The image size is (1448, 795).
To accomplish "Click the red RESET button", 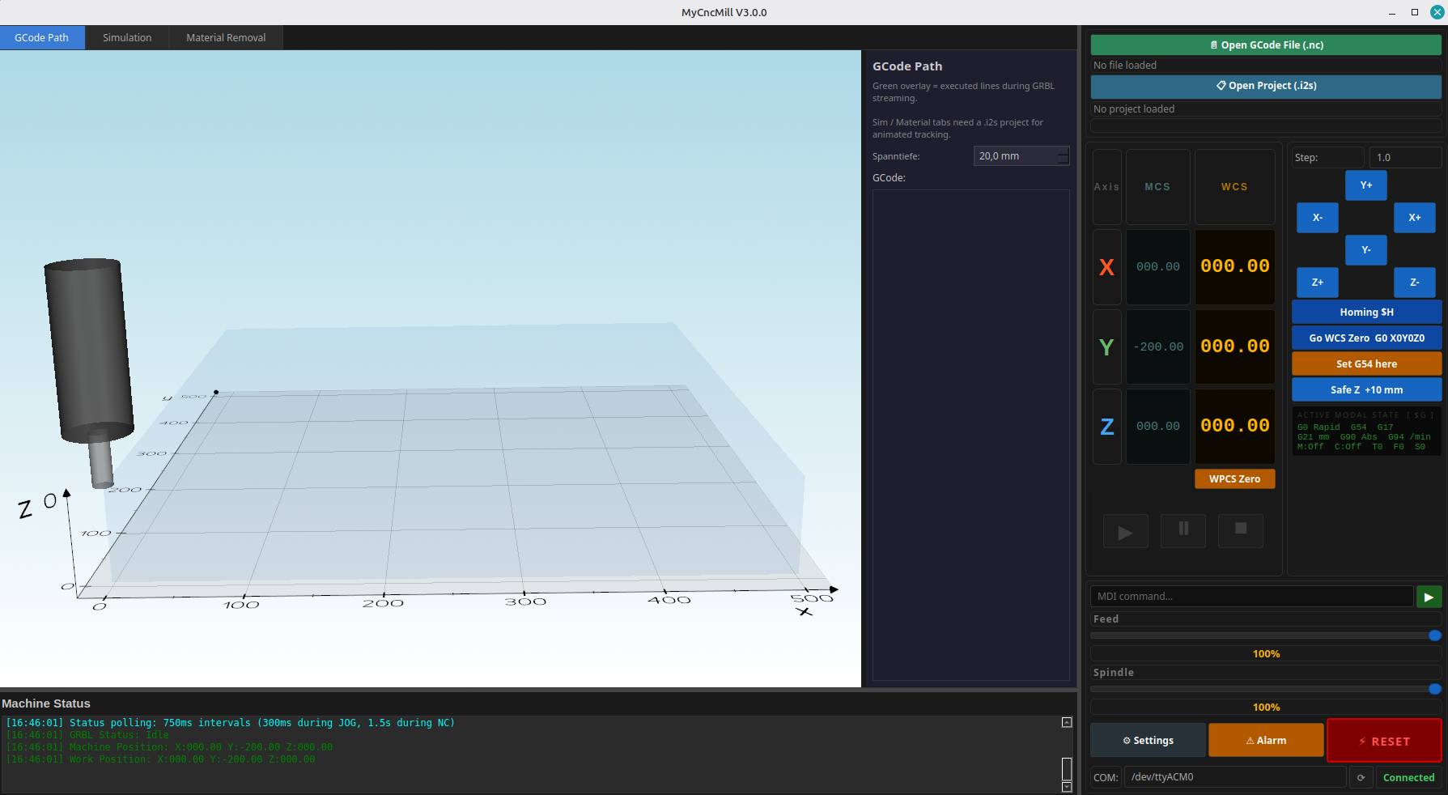I will [1384, 742].
